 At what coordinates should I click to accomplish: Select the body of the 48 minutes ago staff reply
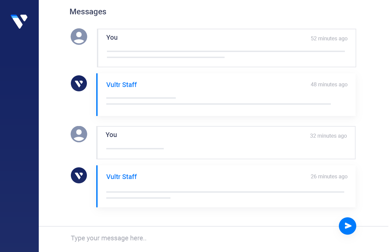coord(218,101)
